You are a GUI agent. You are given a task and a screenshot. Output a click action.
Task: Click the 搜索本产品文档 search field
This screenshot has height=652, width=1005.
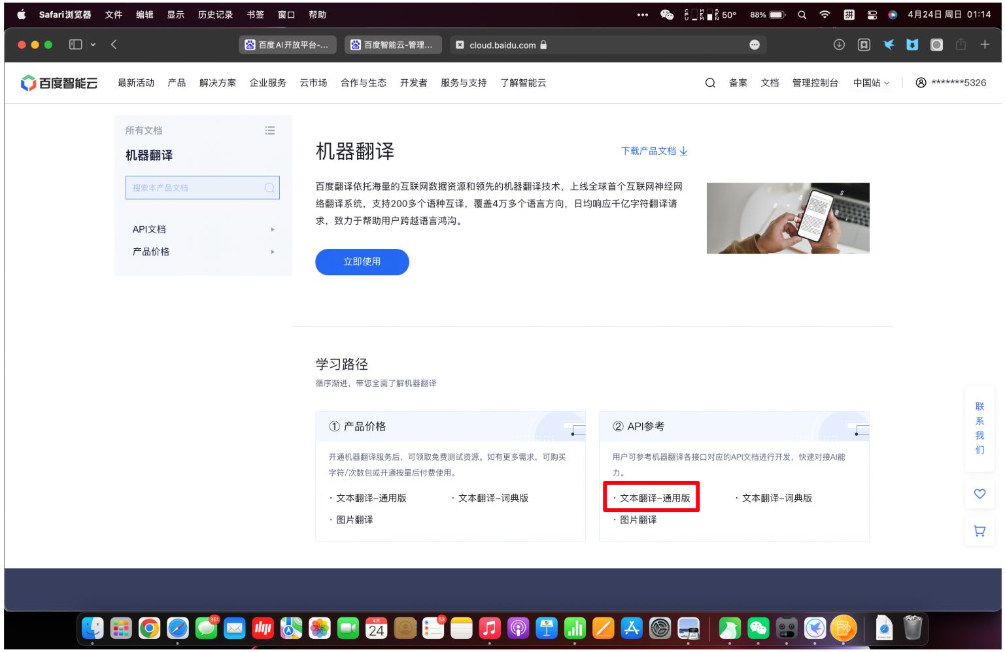pyautogui.click(x=203, y=188)
